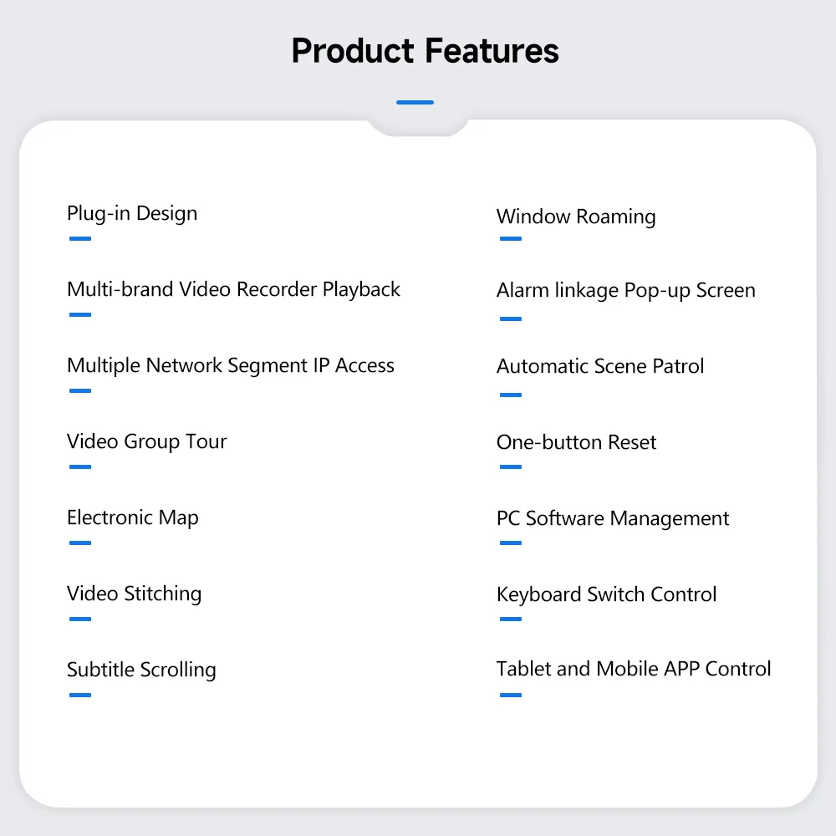Click blue dash under Window Roaming
The image size is (836, 836).
(x=511, y=239)
